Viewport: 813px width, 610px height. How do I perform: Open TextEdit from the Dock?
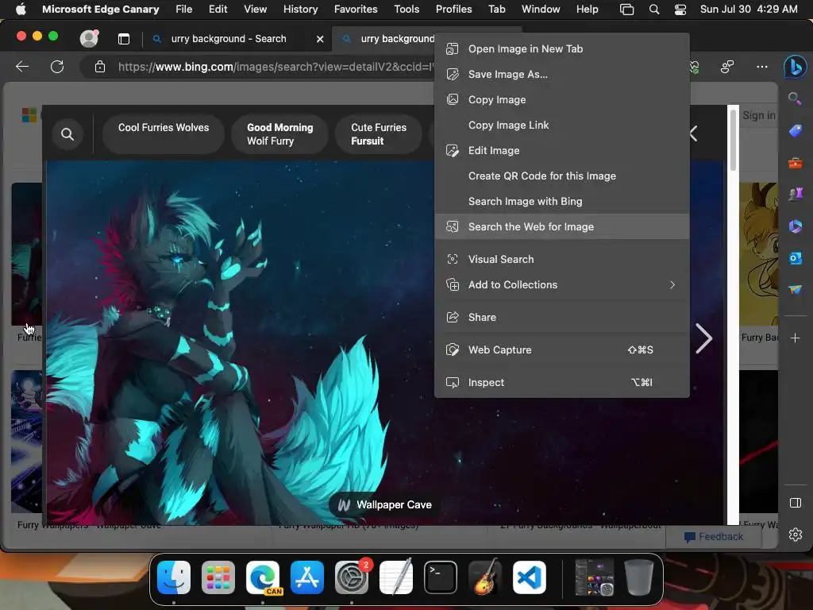pyautogui.click(x=396, y=577)
